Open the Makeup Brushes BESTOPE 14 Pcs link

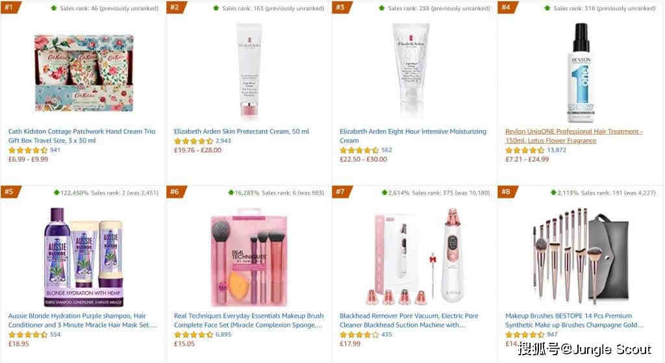tap(574, 320)
